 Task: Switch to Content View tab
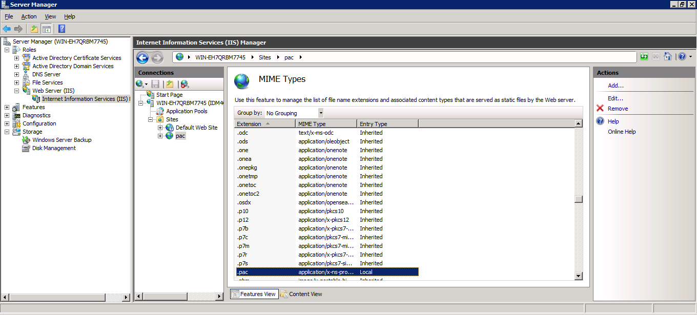pos(301,294)
